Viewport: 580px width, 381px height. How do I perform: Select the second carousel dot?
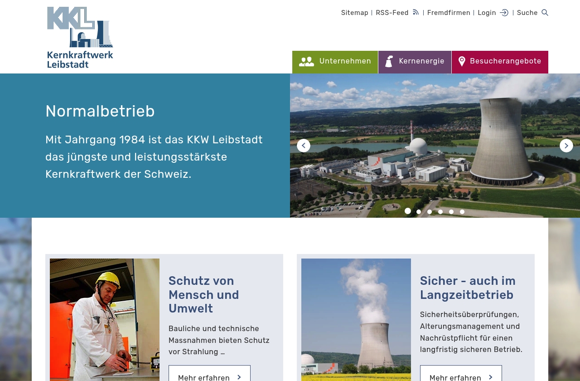[419, 212]
